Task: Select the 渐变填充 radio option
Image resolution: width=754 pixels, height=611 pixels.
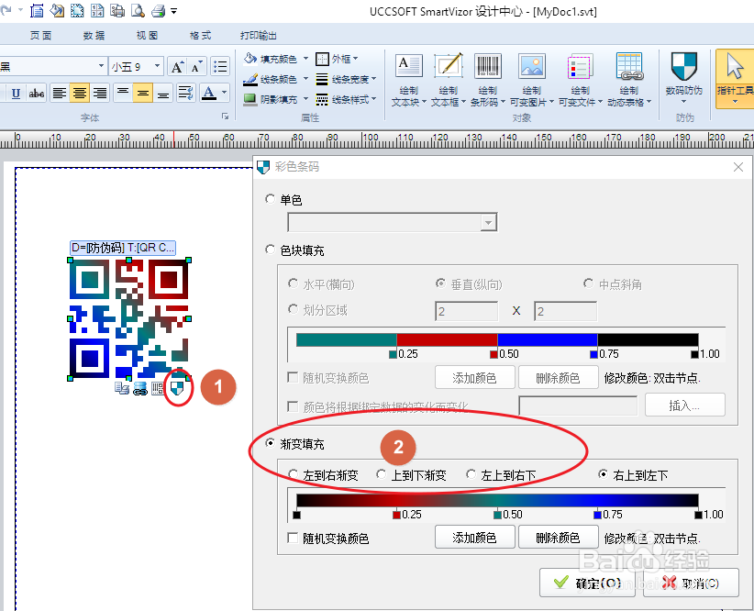Action: click(271, 443)
